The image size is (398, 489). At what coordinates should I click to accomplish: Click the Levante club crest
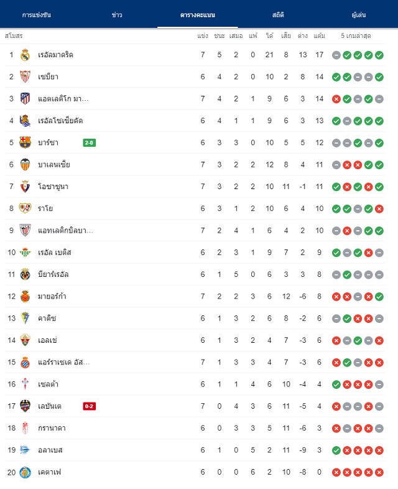(25, 406)
